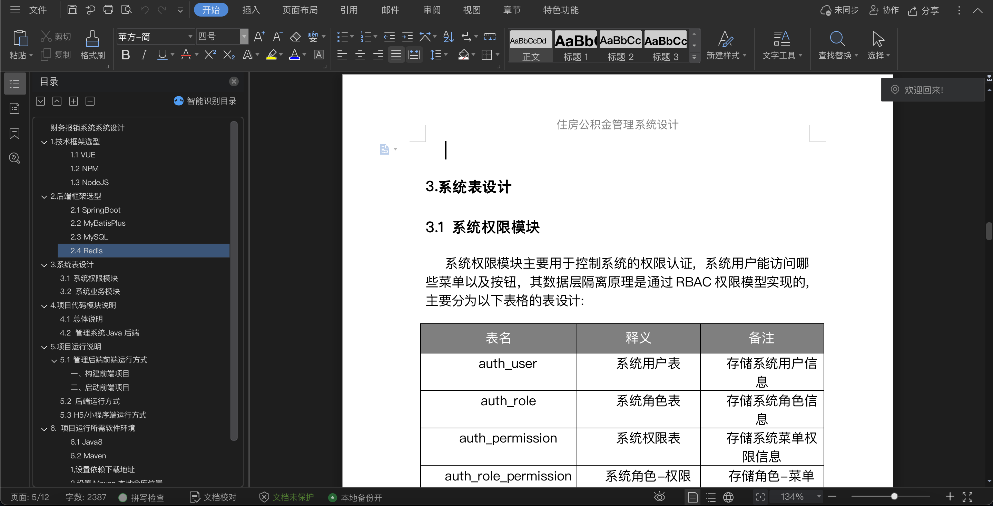
Task: Toggle 拼写检查 in status bar
Action: tap(141, 497)
